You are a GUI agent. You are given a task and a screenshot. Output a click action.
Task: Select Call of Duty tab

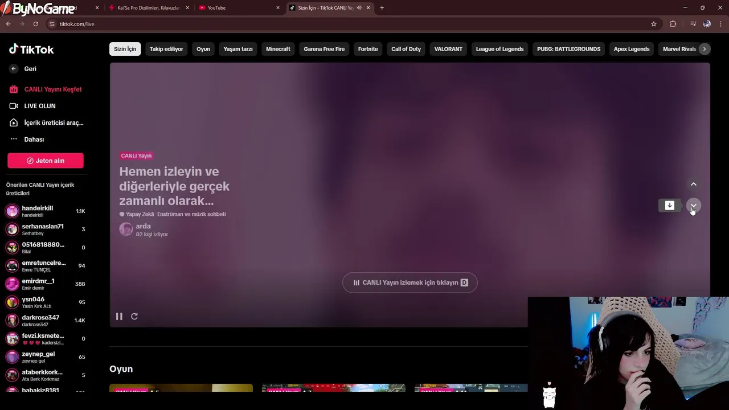406,49
